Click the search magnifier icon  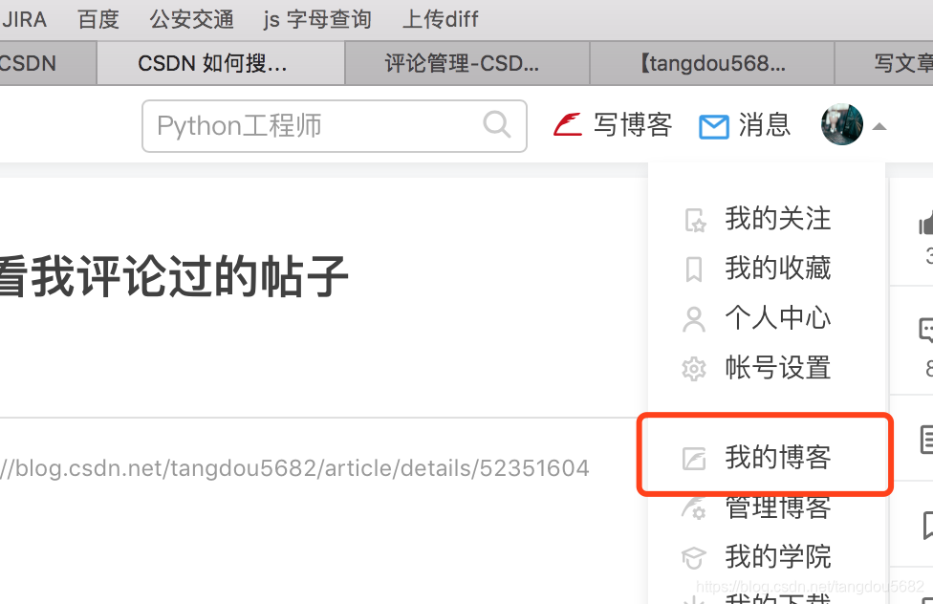(497, 125)
